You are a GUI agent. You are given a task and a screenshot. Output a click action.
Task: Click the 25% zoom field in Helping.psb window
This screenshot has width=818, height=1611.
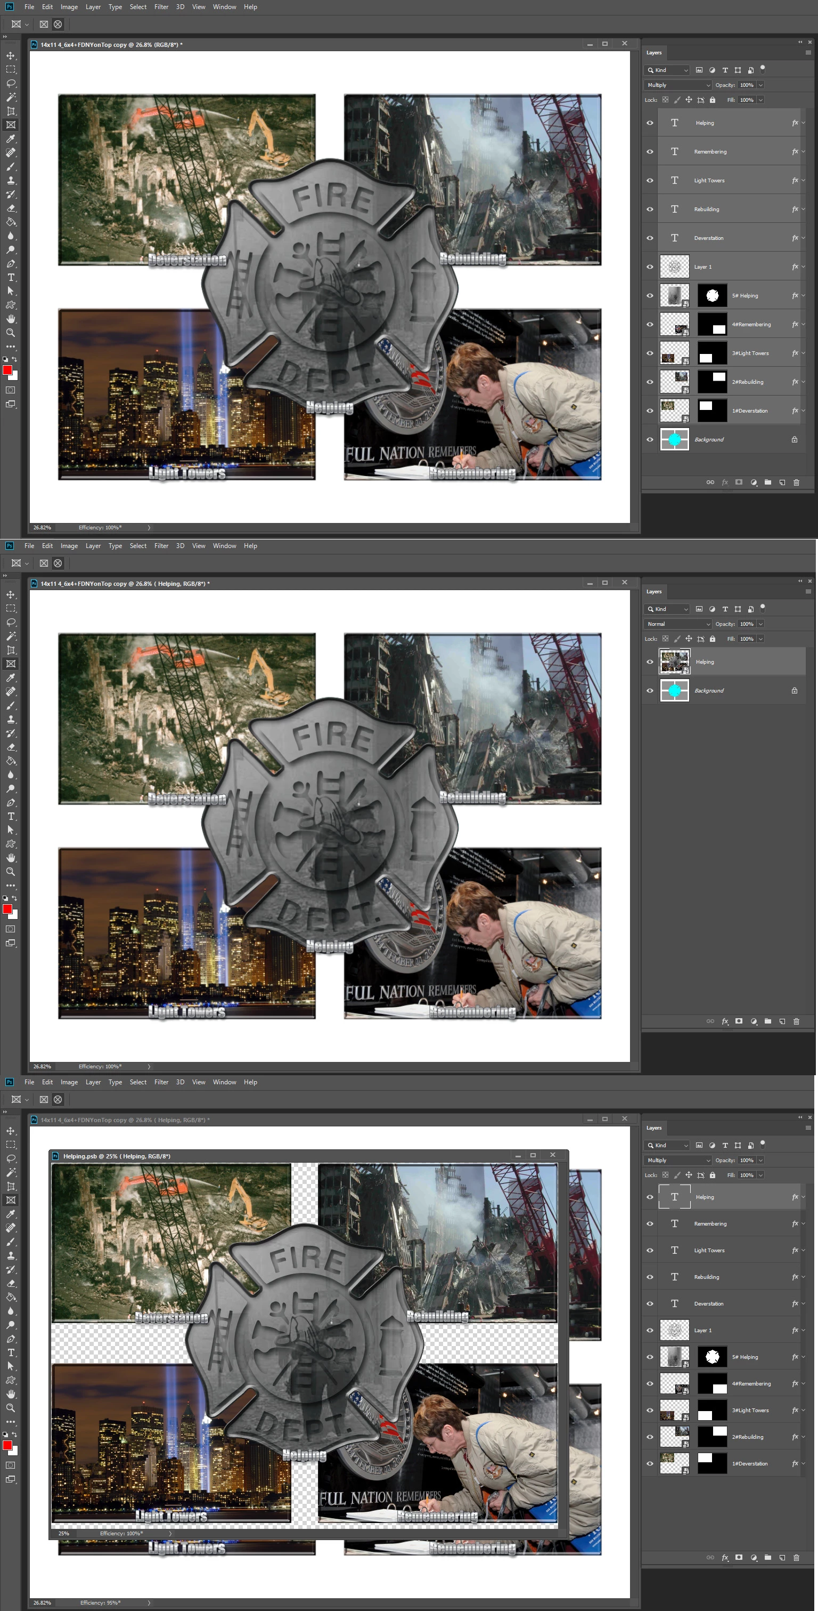click(64, 1534)
